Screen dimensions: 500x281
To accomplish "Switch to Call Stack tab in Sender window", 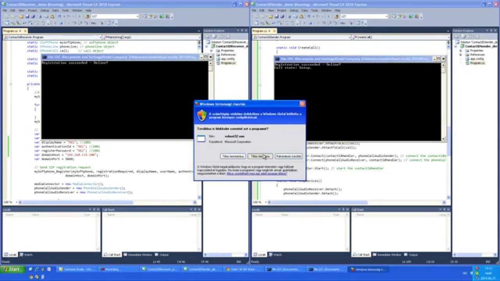I will pos(362,254).
